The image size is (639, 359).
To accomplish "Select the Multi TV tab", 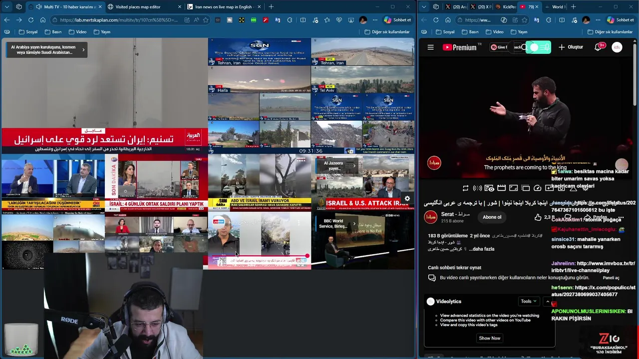I will click(65, 7).
